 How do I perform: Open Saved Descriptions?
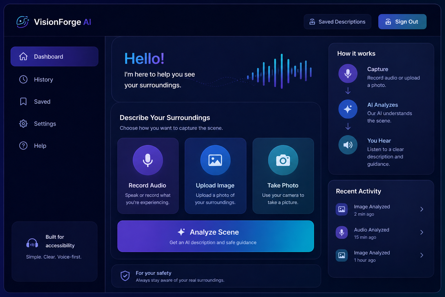pos(337,21)
